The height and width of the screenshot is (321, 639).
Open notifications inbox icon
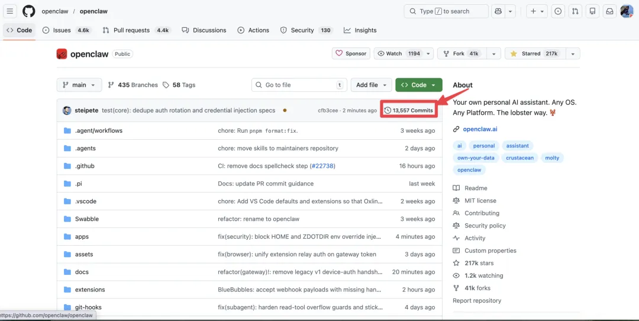click(609, 11)
